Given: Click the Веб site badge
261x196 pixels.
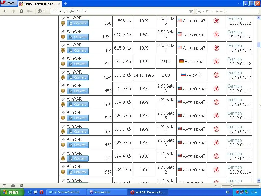Looking at the screenshot, I should pos(43,11).
